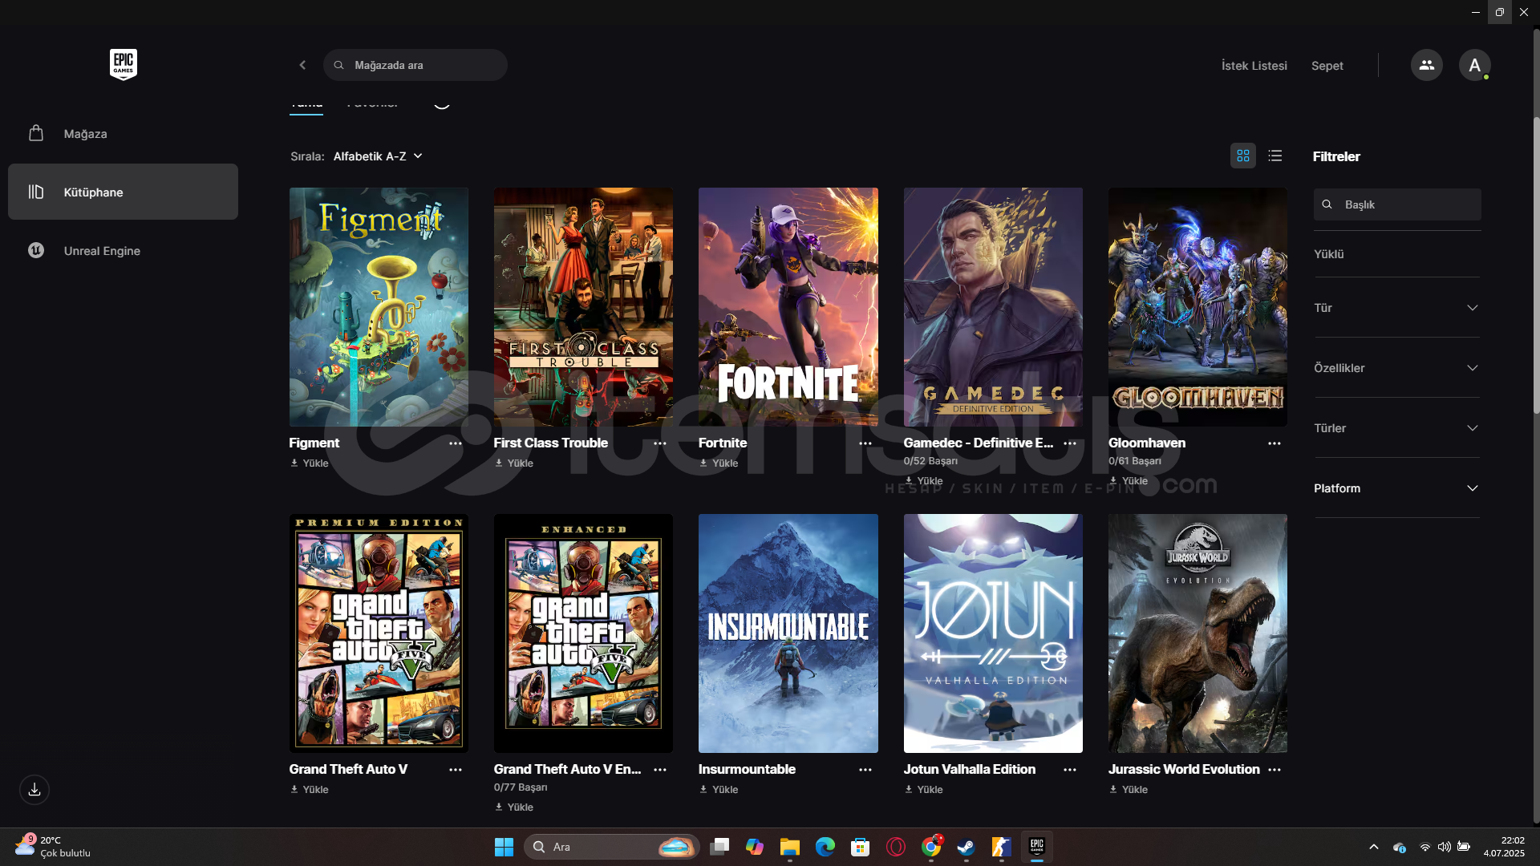Expand the Özellikler filter
Image resolution: width=1540 pixels, height=866 pixels.
coord(1396,368)
